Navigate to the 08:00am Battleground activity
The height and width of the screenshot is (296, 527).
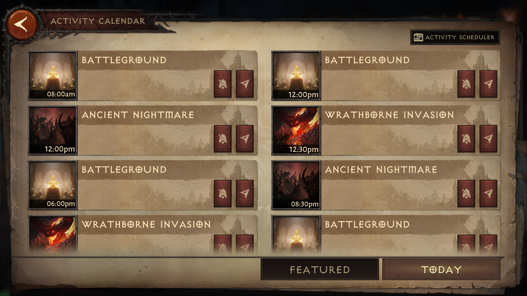[245, 84]
